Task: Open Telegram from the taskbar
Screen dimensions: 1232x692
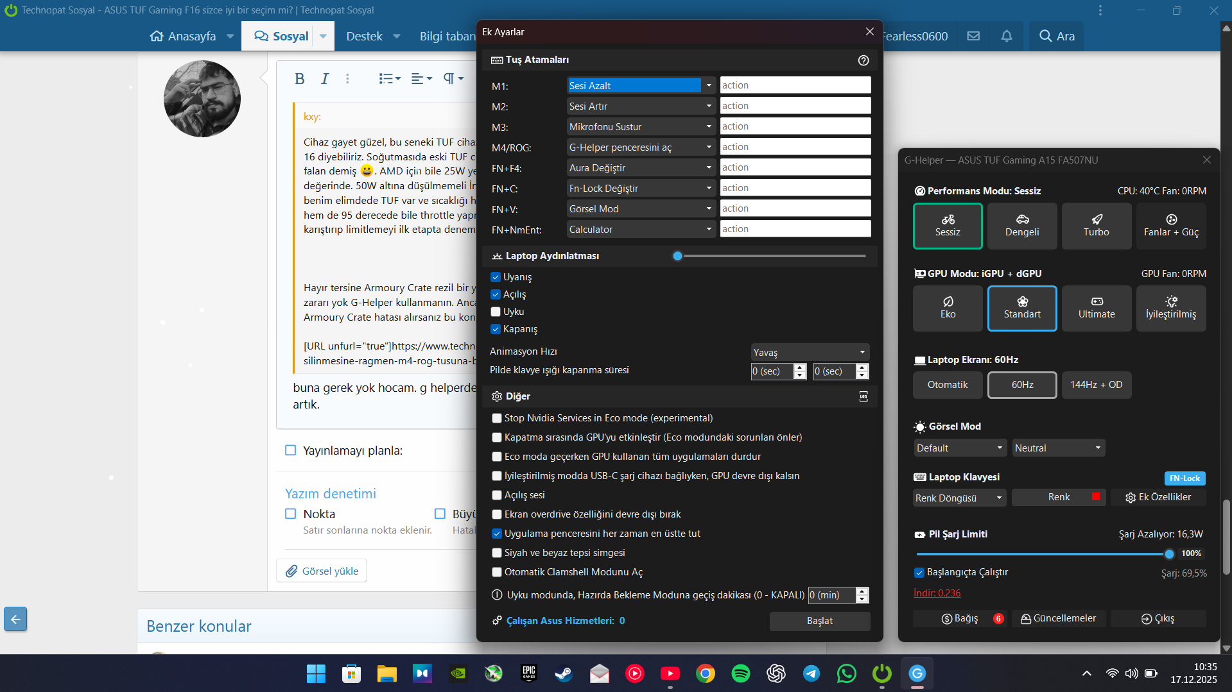Action: (811, 673)
